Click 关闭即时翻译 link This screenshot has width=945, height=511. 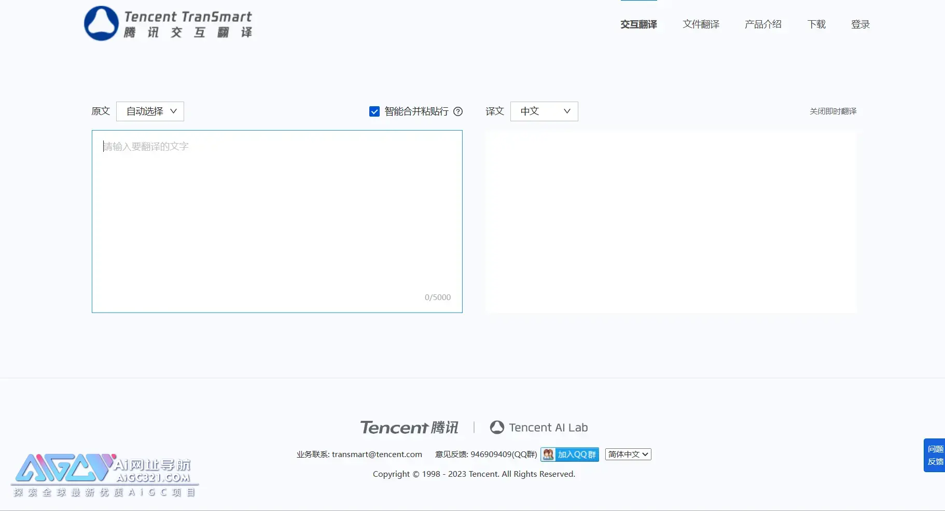(x=833, y=111)
